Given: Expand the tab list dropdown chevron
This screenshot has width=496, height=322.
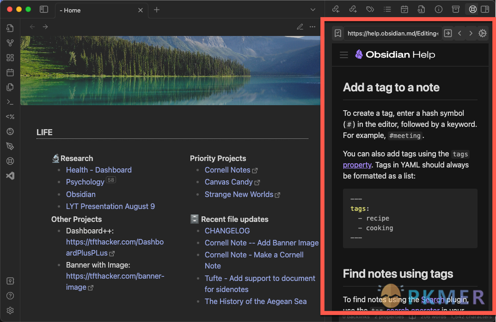Looking at the screenshot, I should (313, 10).
